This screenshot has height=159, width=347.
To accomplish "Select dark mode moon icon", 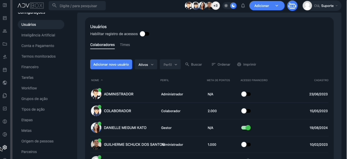I will coord(233,6).
